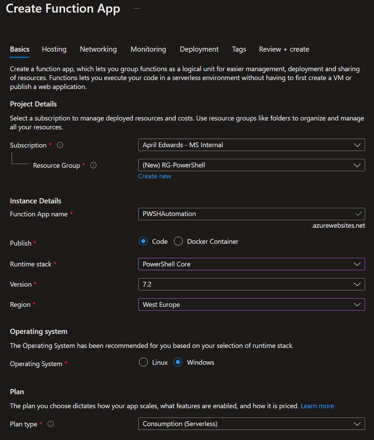Open the ellipsis menu beside Create Function App
The height and width of the screenshot is (440, 374).
(137, 8)
